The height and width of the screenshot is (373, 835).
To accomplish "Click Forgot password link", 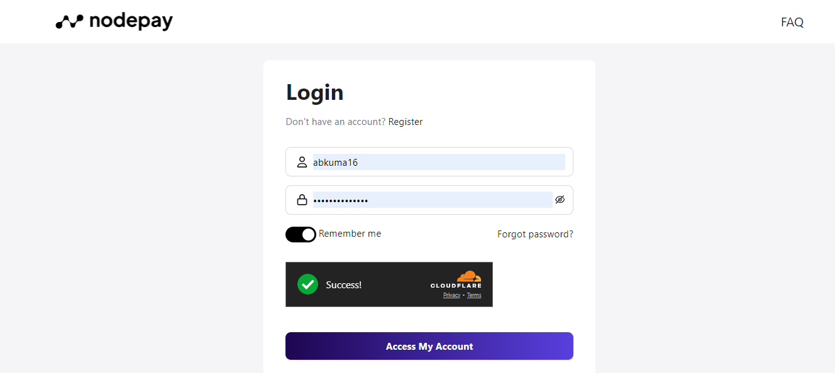I will [535, 234].
